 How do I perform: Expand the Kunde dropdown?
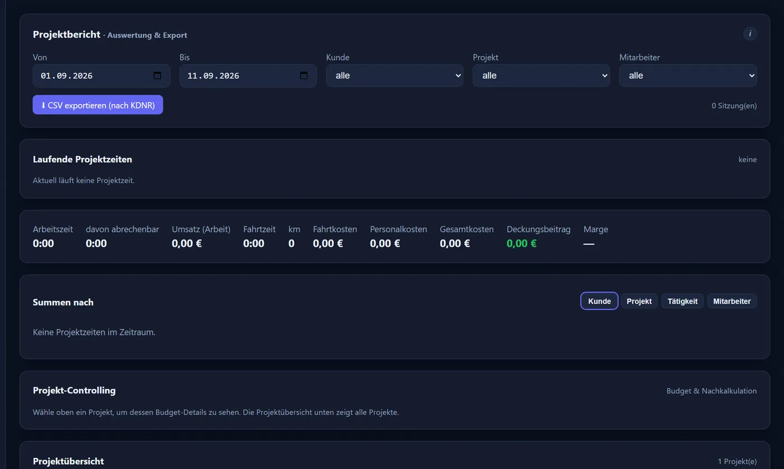point(395,76)
